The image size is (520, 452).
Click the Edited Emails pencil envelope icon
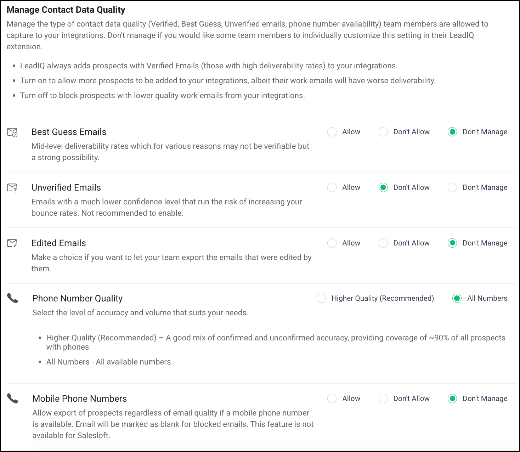coord(12,243)
